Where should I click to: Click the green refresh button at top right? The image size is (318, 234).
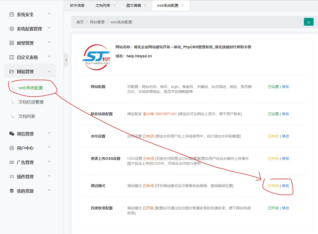coord(309,22)
